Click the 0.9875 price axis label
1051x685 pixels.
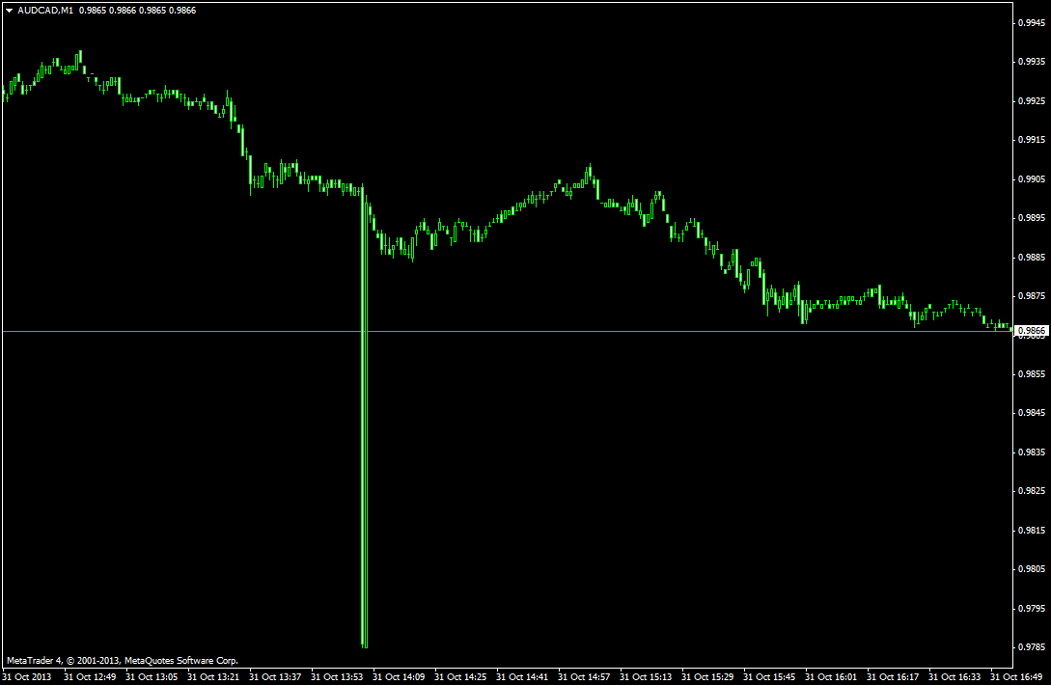[1032, 295]
